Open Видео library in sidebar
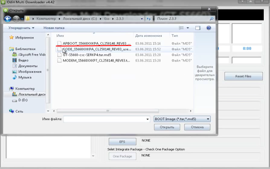This screenshot has width=270, height=169. [x=23, y=60]
